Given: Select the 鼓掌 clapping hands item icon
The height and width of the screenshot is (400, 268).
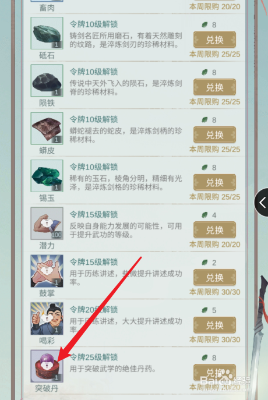Looking at the screenshot, I should point(47,271).
